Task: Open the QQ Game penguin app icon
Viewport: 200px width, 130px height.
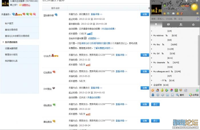Action: 157,90
